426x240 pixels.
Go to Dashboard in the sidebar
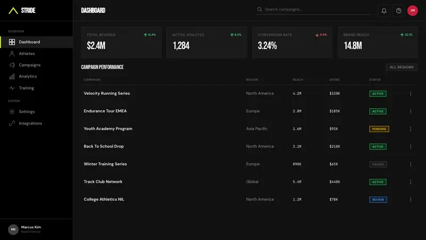coord(36,42)
